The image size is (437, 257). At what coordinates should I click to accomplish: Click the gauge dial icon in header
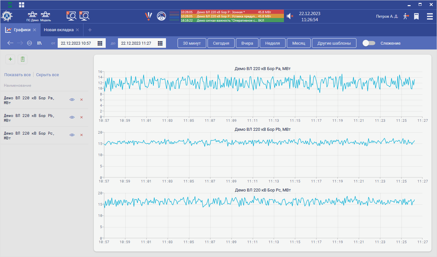tap(161, 16)
